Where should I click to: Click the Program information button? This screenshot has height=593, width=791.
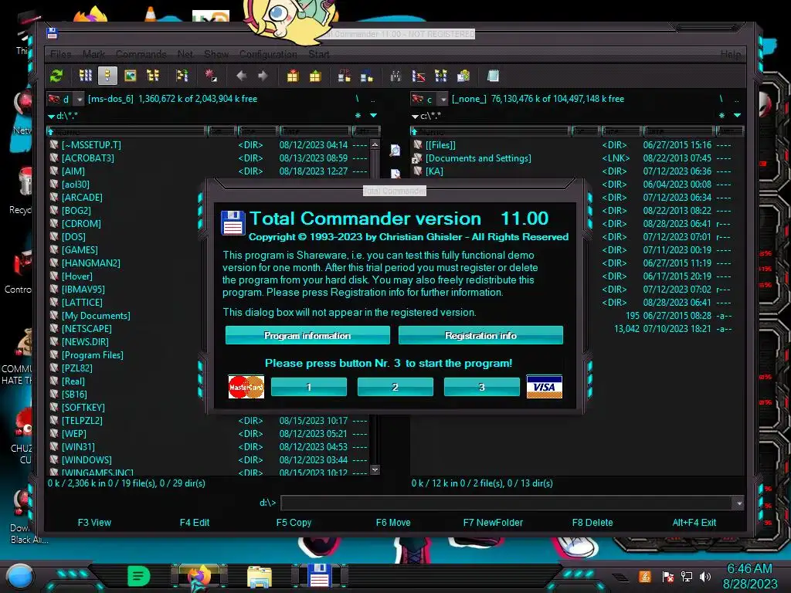pyautogui.click(x=307, y=335)
